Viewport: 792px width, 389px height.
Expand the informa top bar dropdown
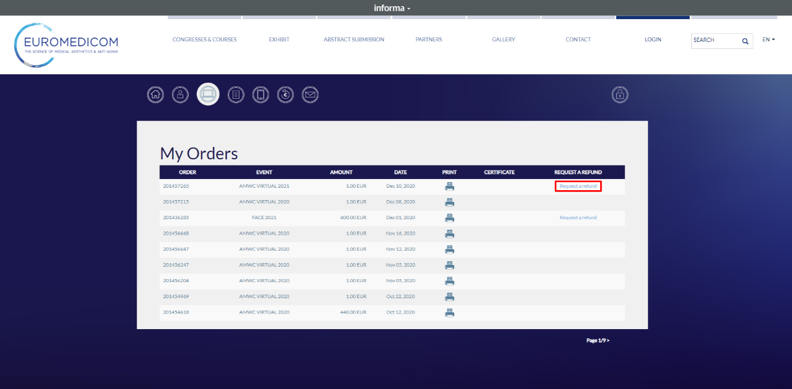pos(392,8)
